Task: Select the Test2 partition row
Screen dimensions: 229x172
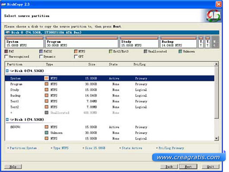Action: (x=110, y=107)
